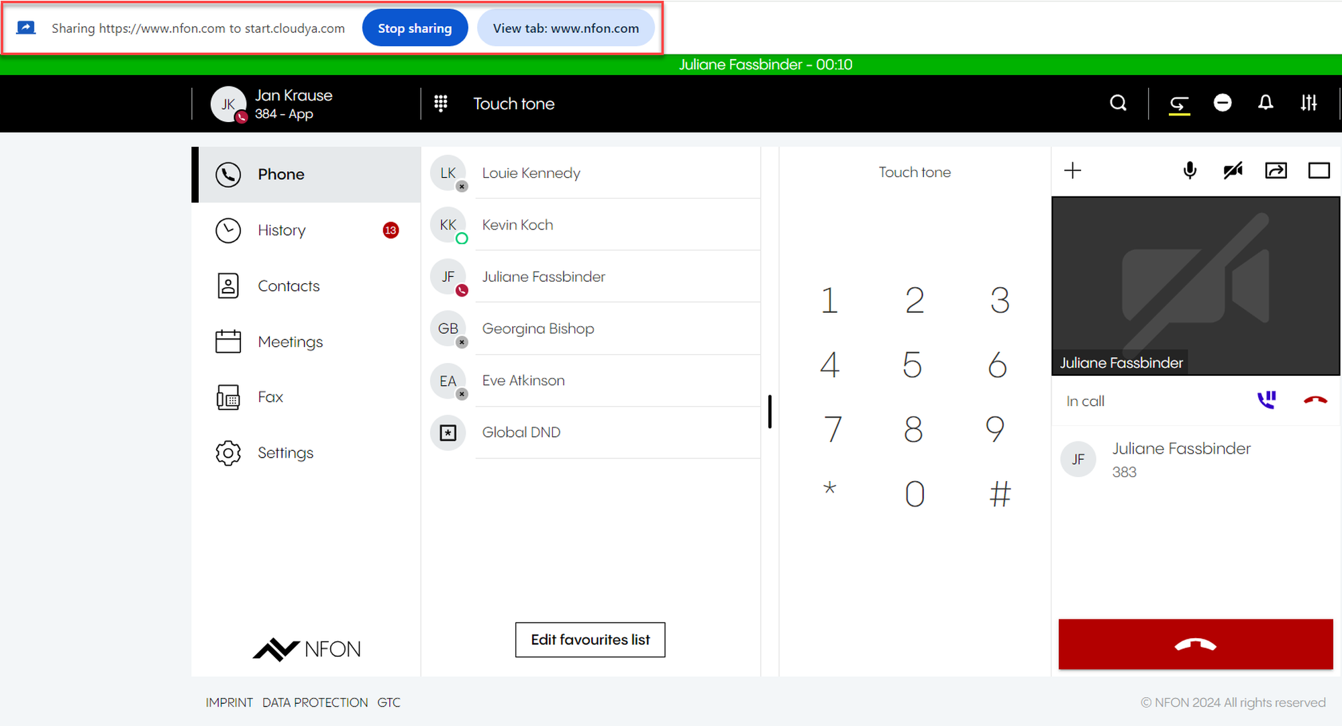Click the screen share icon in call panel
This screenshot has height=726, width=1342.
(x=1276, y=170)
